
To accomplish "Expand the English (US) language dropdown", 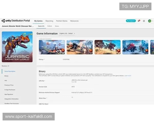I will (67, 34).
